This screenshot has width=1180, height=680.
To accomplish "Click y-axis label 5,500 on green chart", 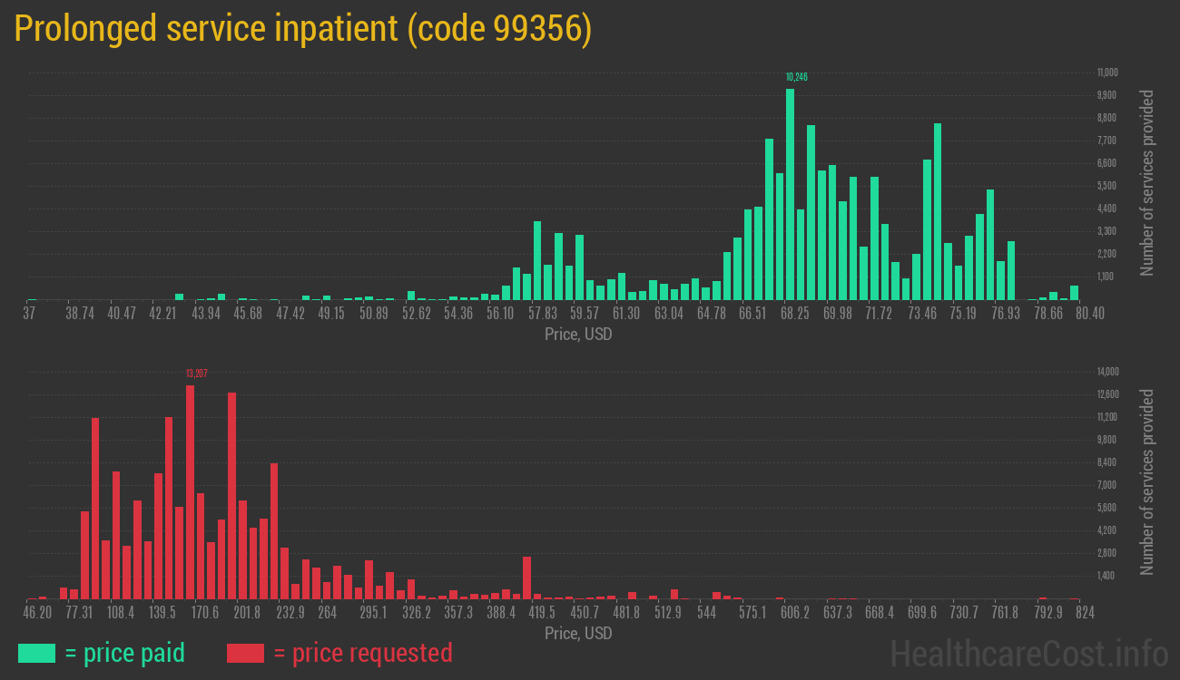I will (1106, 186).
